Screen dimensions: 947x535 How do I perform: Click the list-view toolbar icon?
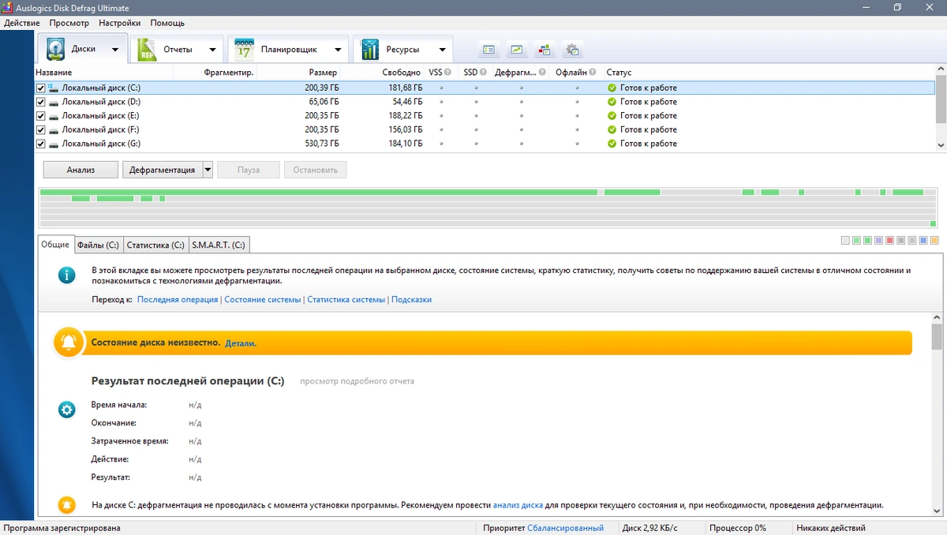[489, 50]
